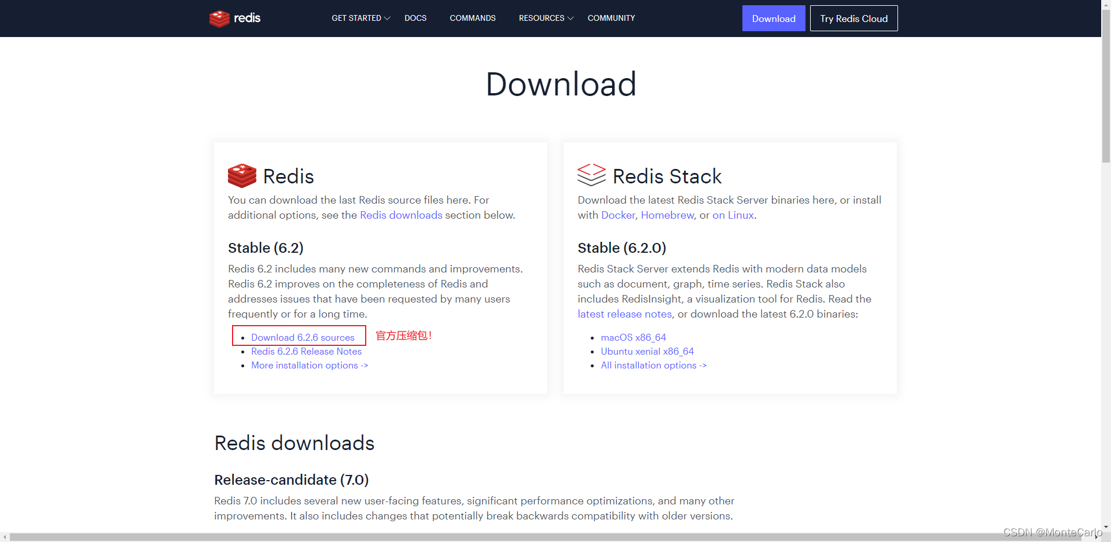This screenshot has height=542, width=1111.
Task: Click the vertical scrollbar thumb
Action: coord(1106,86)
